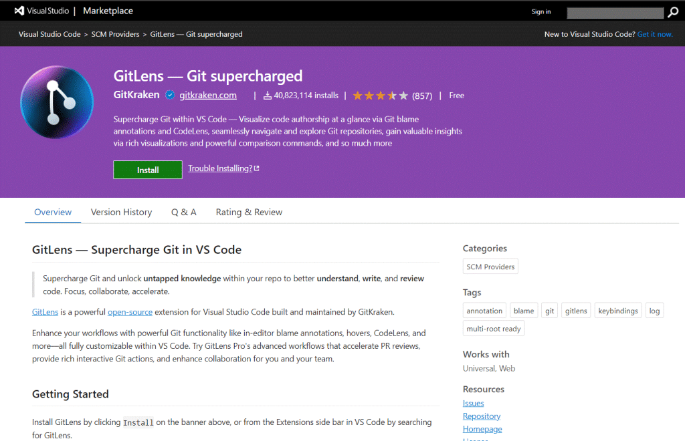Click the inline Install code text
This screenshot has height=441, width=685.
point(138,422)
